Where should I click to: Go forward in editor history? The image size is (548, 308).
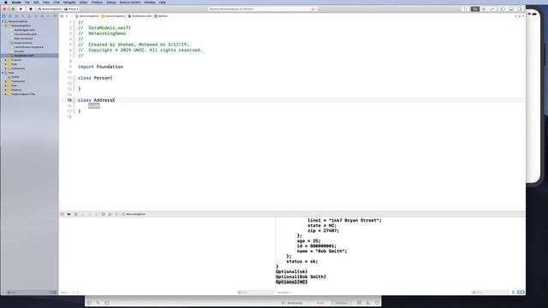tap(72, 16)
